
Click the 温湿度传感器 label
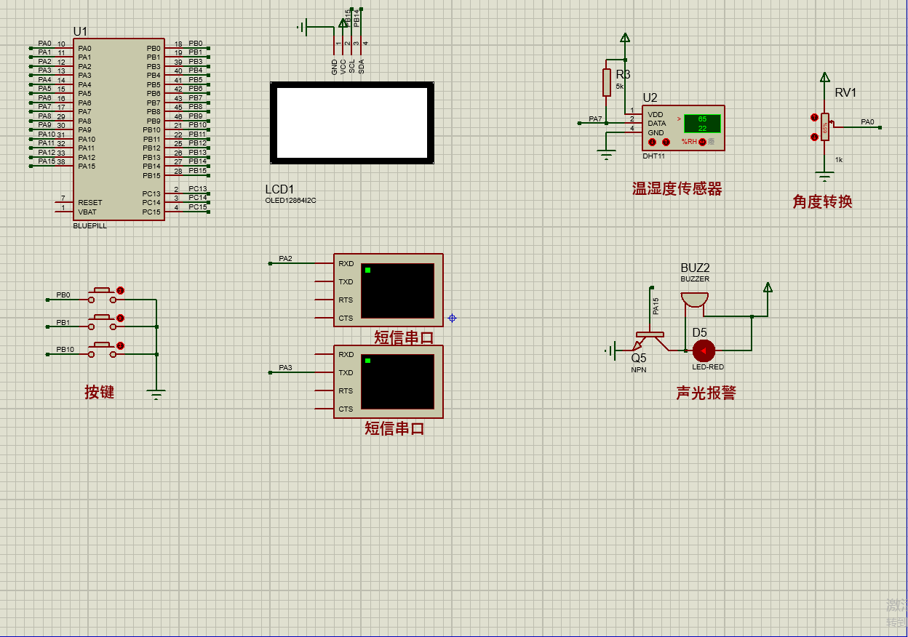click(677, 189)
